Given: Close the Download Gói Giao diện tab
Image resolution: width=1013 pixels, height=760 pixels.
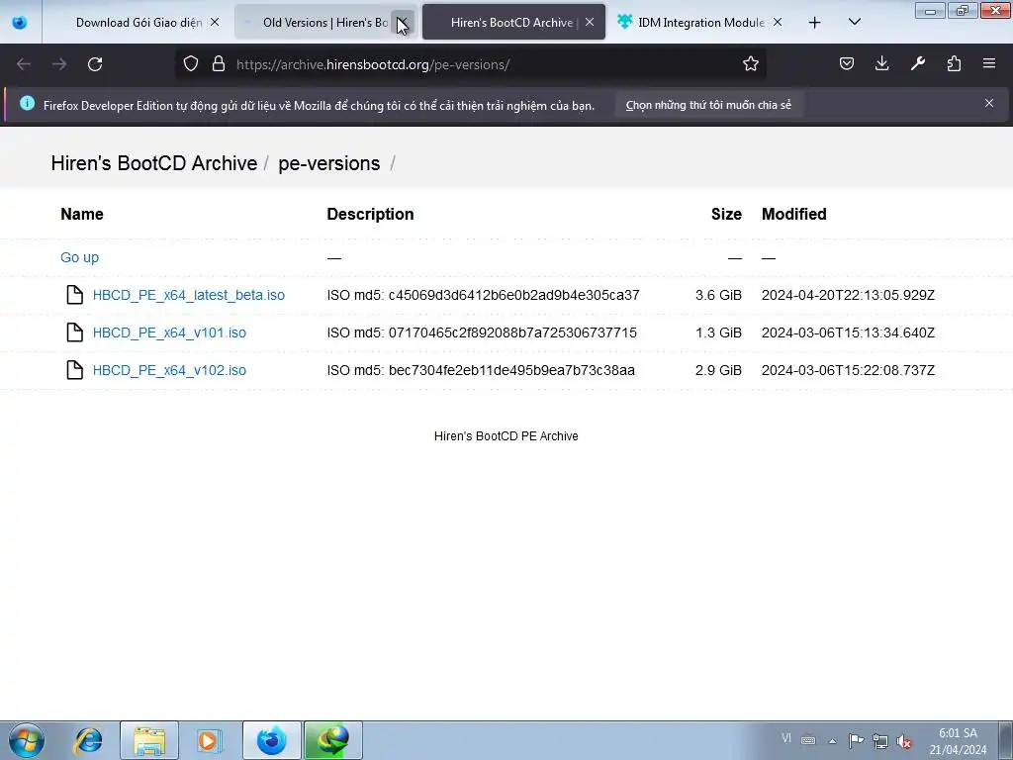Looking at the screenshot, I should click(215, 23).
